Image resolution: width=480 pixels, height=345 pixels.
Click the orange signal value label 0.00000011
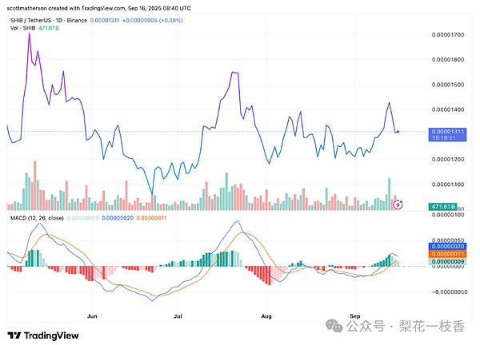[450, 254]
